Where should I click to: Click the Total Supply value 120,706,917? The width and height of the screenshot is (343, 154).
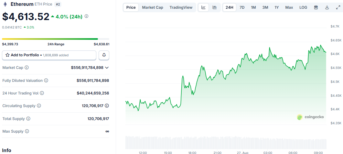pos(98,119)
